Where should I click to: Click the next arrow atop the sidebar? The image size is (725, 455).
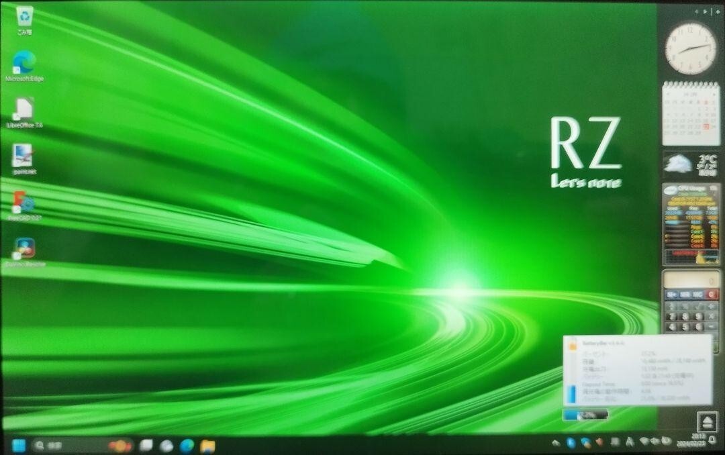point(705,11)
